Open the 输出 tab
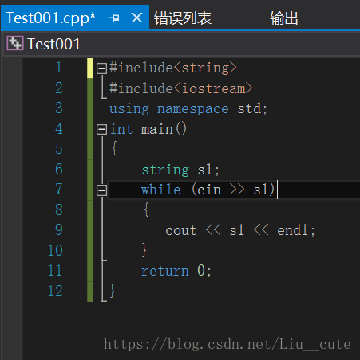Screen dimensions: 360x360 pos(283,18)
